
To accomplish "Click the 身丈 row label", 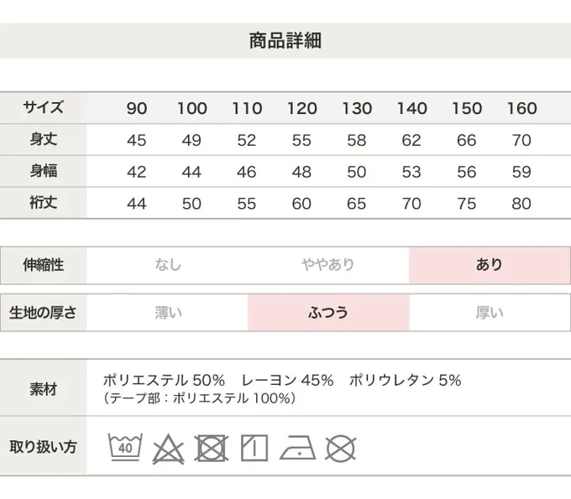I will pyautogui.click(x=43, y=139).
